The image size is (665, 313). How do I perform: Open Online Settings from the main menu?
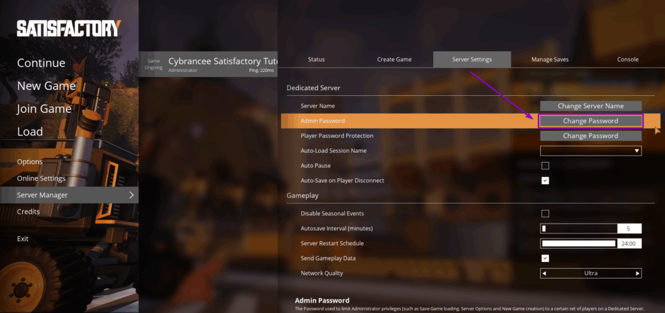[41, 178]
